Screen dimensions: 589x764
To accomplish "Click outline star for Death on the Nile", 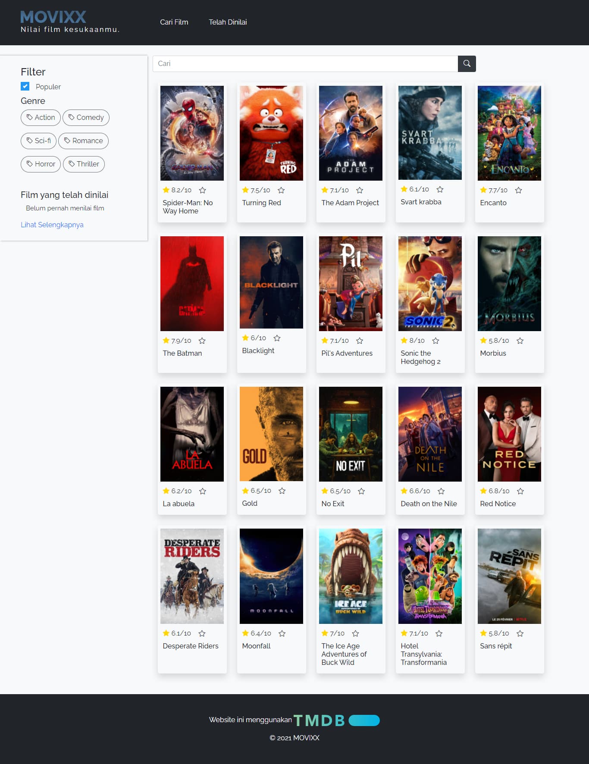I will pyautogui.click(x=441, y=491).
